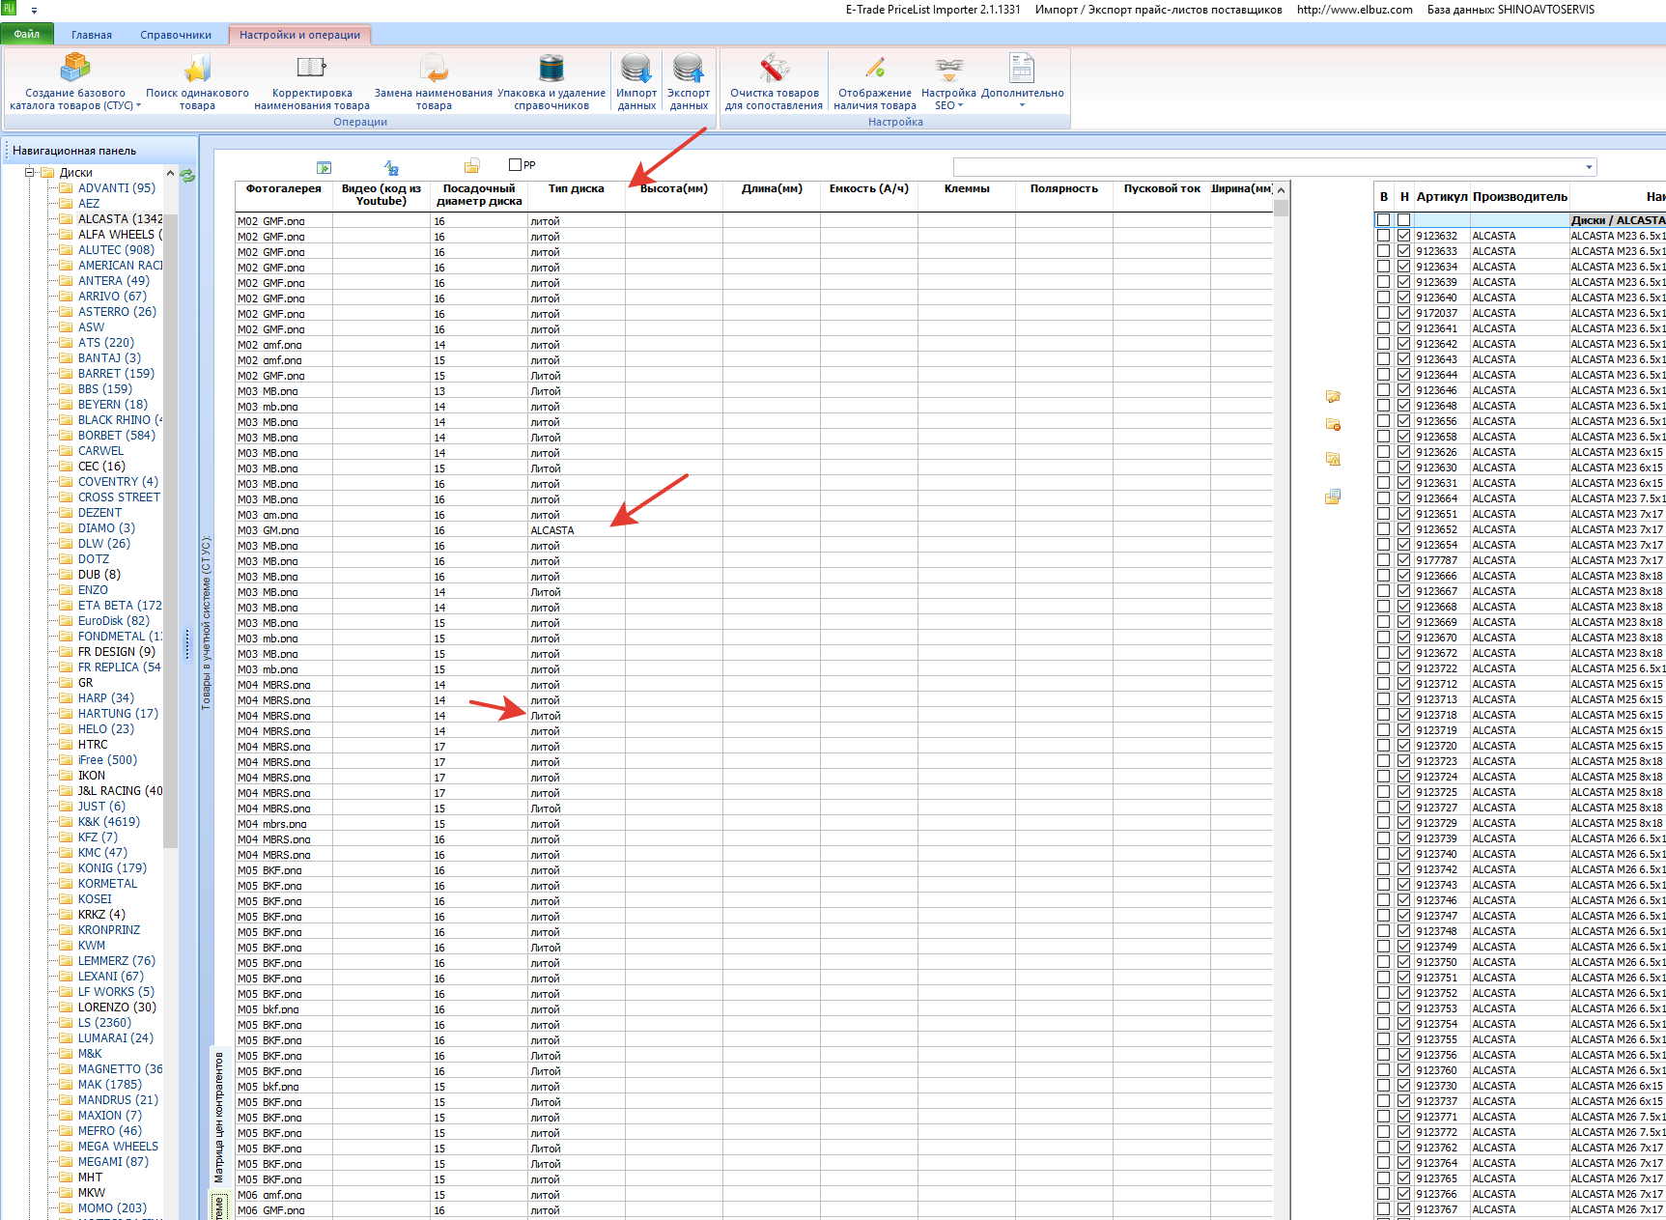Screen dimensions: 1666x1220
Task: Open 'Очистка товаров для сопоставления'
Action: tap(775, 81)
